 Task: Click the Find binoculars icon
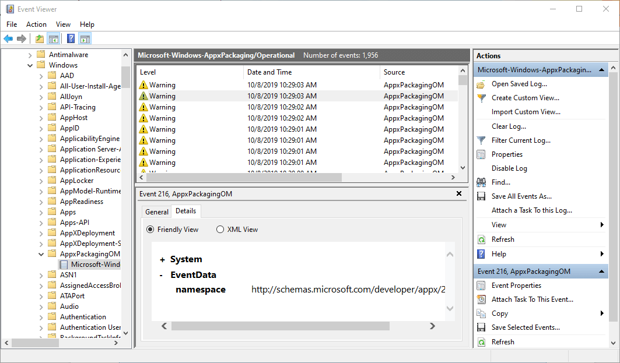coord(481,182)
